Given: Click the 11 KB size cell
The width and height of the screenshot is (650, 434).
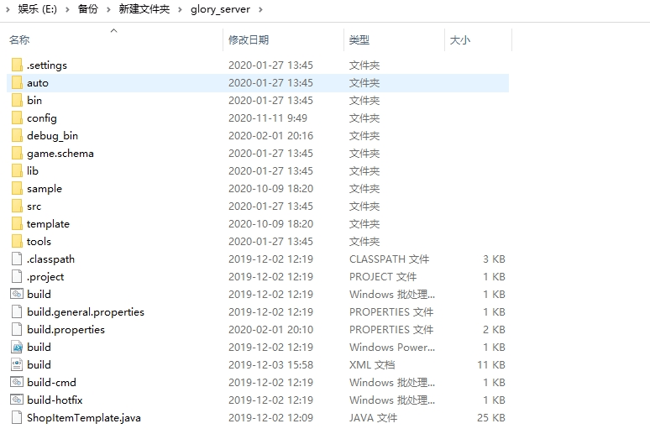Looking at the screenshot, I should (491, 365).
